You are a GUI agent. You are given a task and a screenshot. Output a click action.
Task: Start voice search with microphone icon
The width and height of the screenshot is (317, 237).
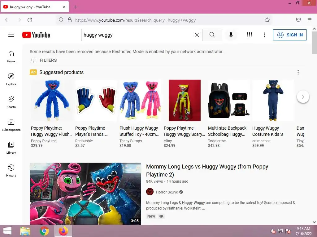(x=231, y=35)
